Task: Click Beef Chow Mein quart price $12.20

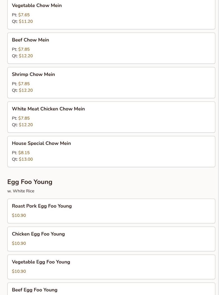Action: pos(26,56)
